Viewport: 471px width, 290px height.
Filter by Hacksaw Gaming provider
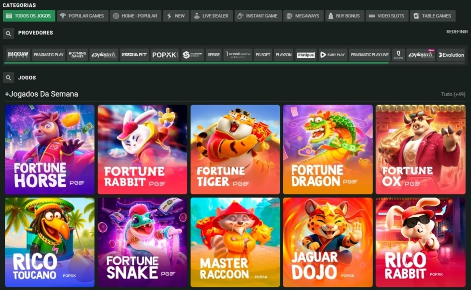pyautogui.click(x=18, y=55)
